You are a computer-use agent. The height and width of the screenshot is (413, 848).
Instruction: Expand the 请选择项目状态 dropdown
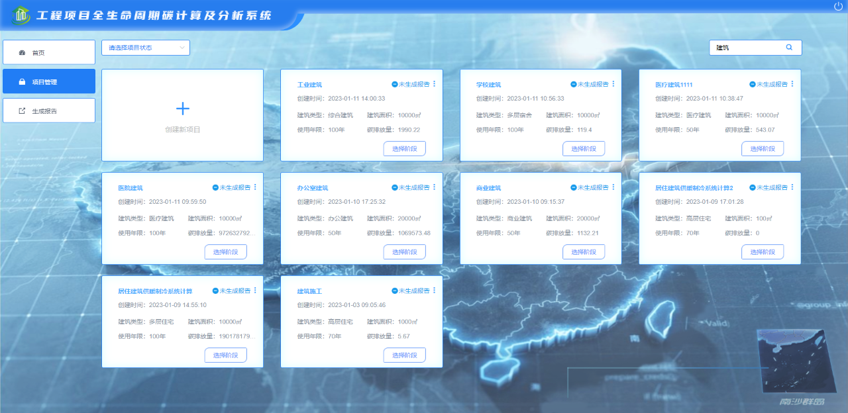point(146,48)
